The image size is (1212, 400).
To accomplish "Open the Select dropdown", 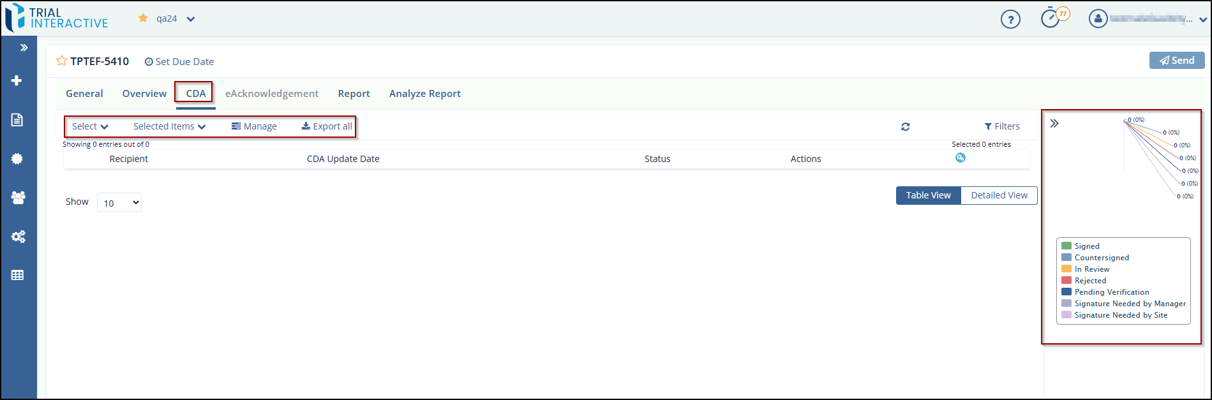I will [x=90, y=126].
